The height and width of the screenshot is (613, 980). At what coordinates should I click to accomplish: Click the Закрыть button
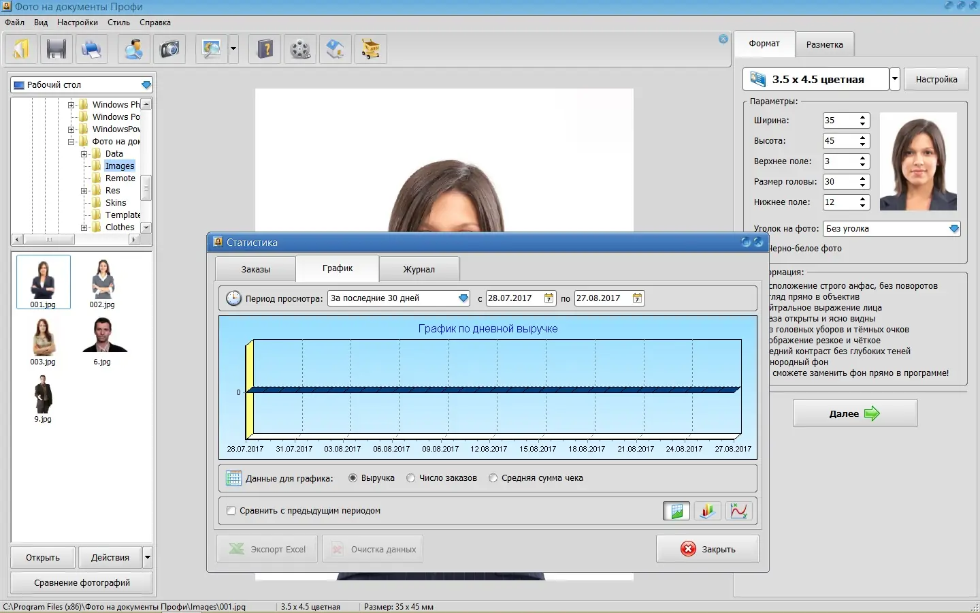[708, 549]
